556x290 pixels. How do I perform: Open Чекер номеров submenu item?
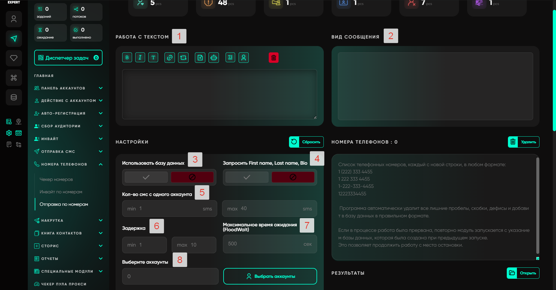[56, 179]
